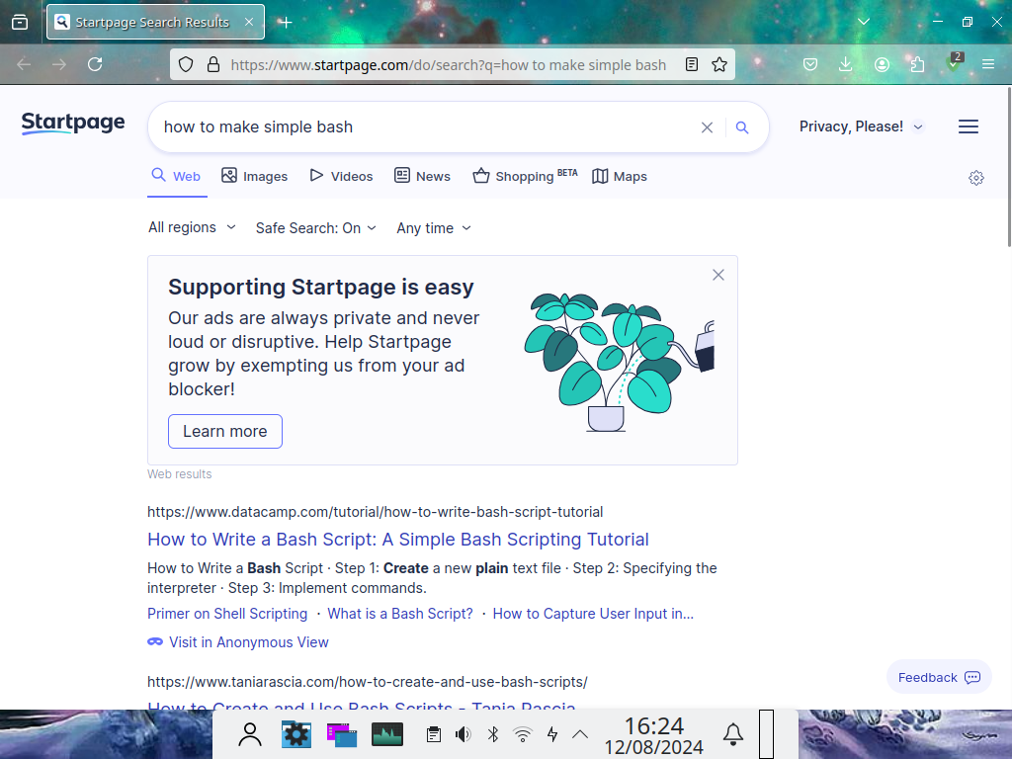This screenshot has width=1012, height=759.
Task: Switch to the Images tab
Action: (254, 176)
